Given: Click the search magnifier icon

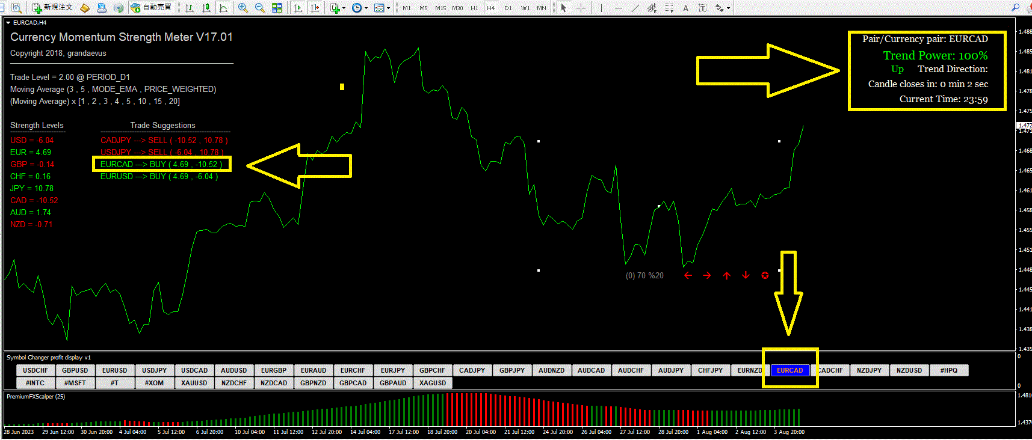Looking at the screenshot, I should 1016,8.
